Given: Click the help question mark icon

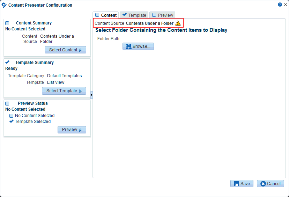Looking at the screenshot, I should click(x=280, y=5).
